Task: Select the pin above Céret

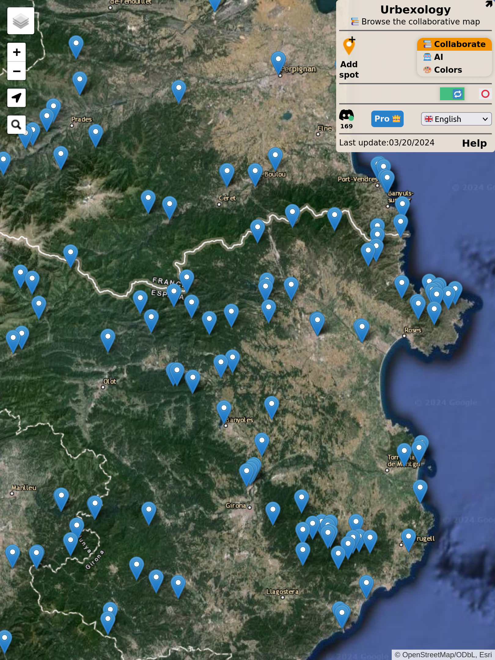Action: coord(227,175)
